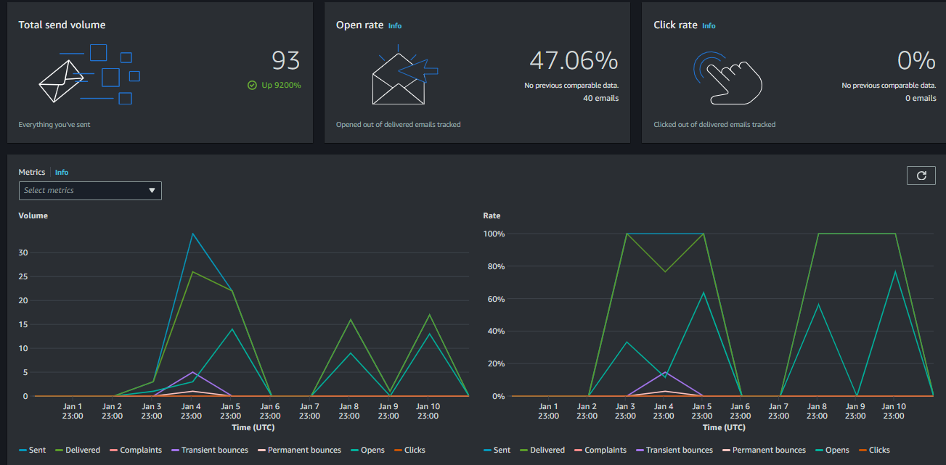Click the open envelope icon on Open rate card

398,78
